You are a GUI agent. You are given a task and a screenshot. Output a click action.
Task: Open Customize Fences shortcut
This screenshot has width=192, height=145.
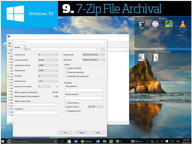pos(141,24)
